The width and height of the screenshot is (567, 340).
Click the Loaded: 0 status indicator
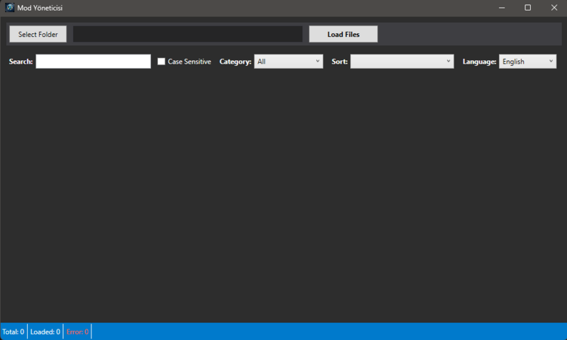click(x=45, y=331)
